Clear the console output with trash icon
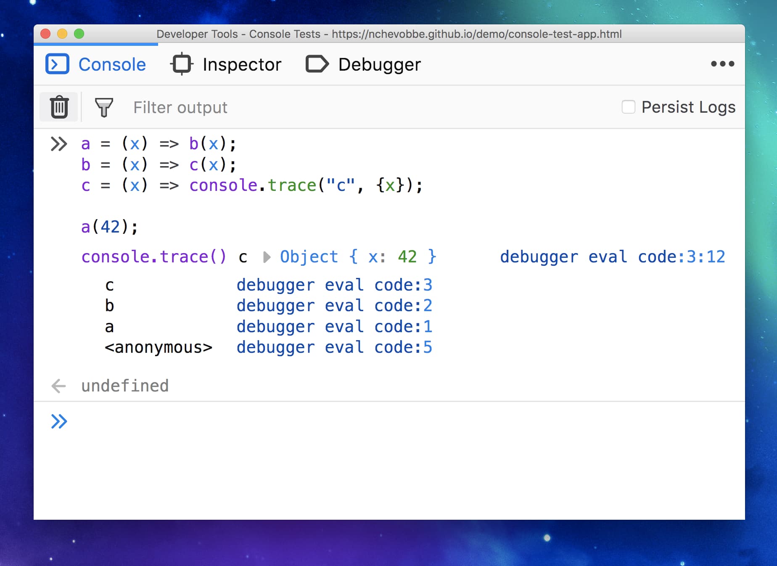Image resolution: width=777 pixels, height=566 pixels. [59, 107]
